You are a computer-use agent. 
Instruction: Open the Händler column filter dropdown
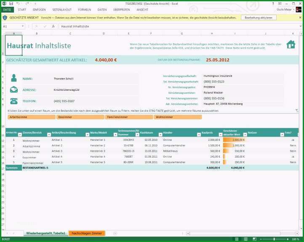[199, 134]
